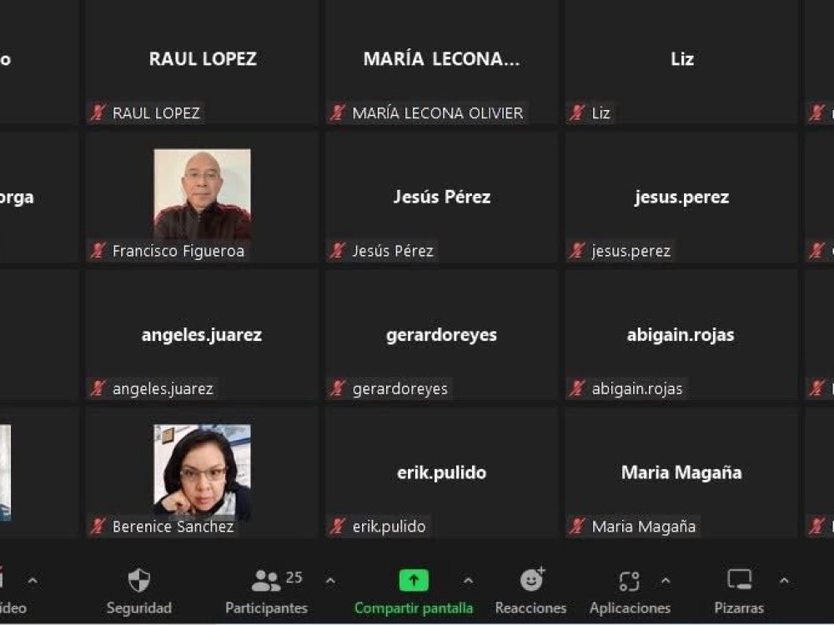834x625 pixels.
Task: Click muted microphone icon beside RAUL LOPEZ
Action: (98, 112)
